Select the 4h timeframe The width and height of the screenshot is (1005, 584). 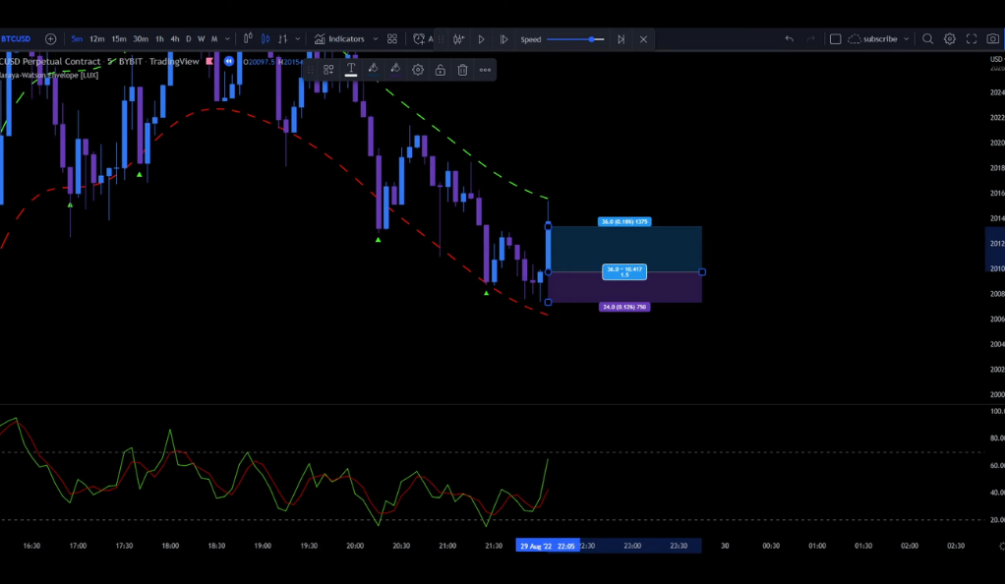point(174,39)
